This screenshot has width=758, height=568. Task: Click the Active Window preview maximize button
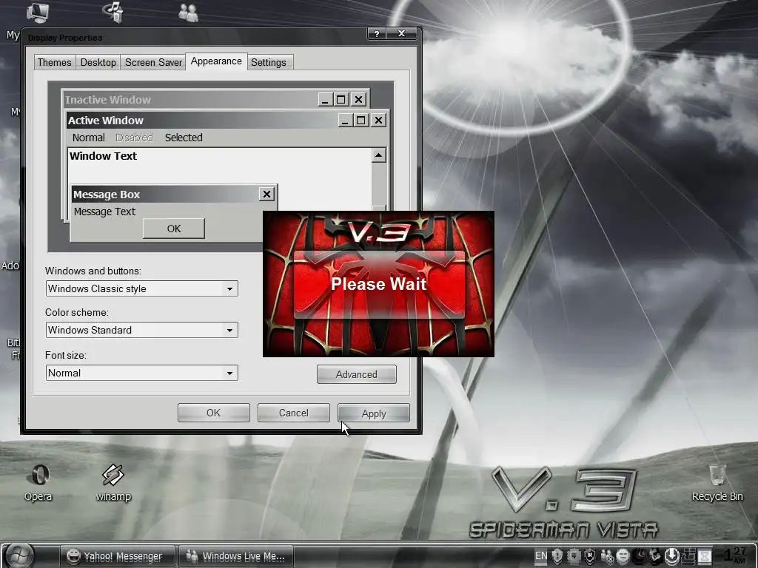(360, 121)
